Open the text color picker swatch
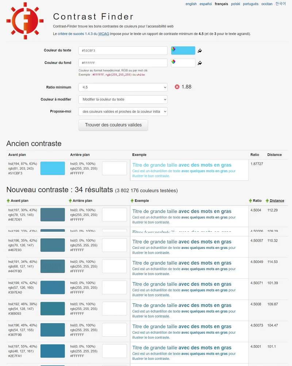The height and width of the screenshot is (366, 292). tap(183, 51)
